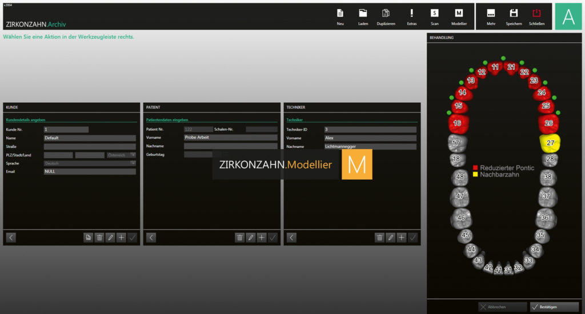This screenshot has width=585, height=314.
Task: Click the Schalen-Nr. input field
Action: click(x=262, y=130)
